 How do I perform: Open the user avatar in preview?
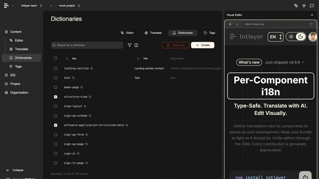(x=313, y=37)
